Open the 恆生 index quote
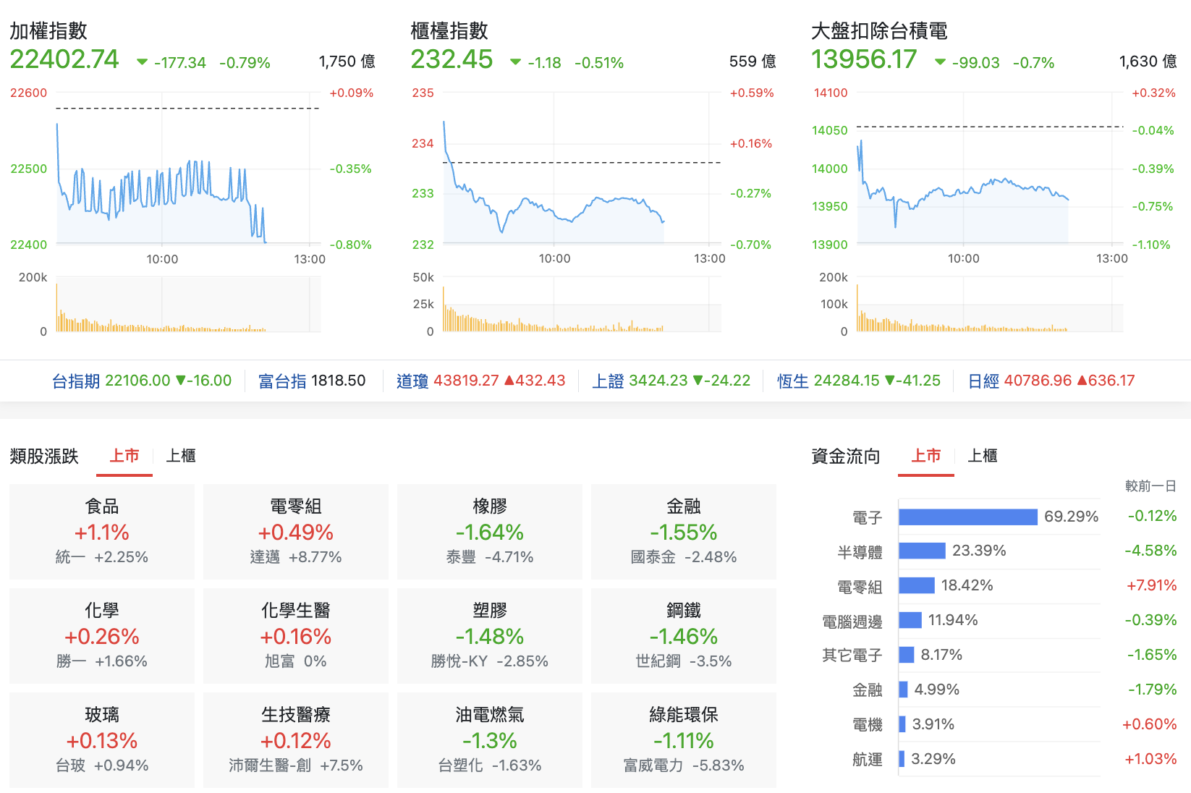Image resolution: width=1191 pixels, height=793 pixels. (x=859, y=381)
